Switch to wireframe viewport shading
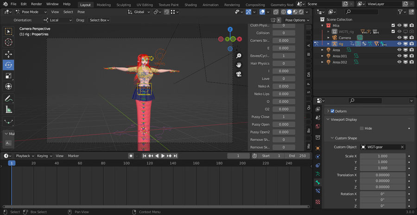Viewport: 417px width, 215px height. coord(284,12)
